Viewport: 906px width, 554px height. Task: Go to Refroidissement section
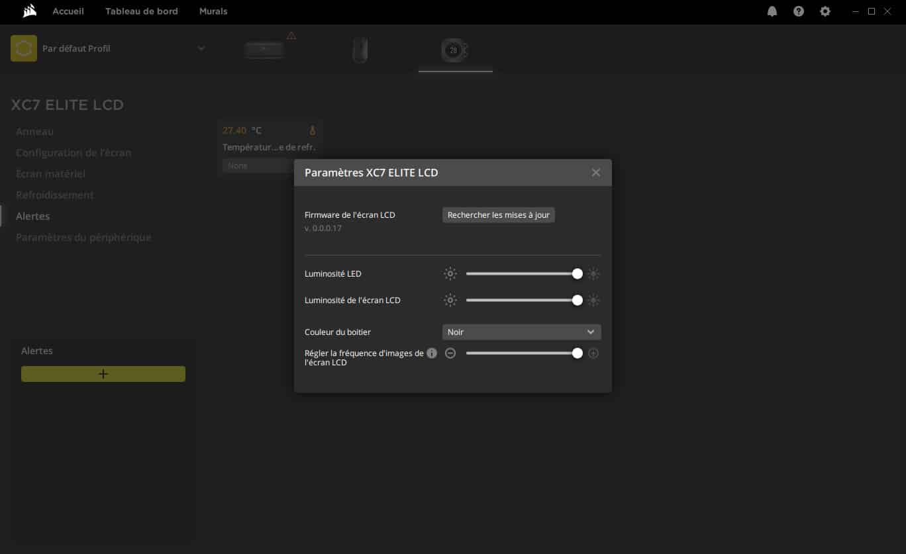pos(55,195)
